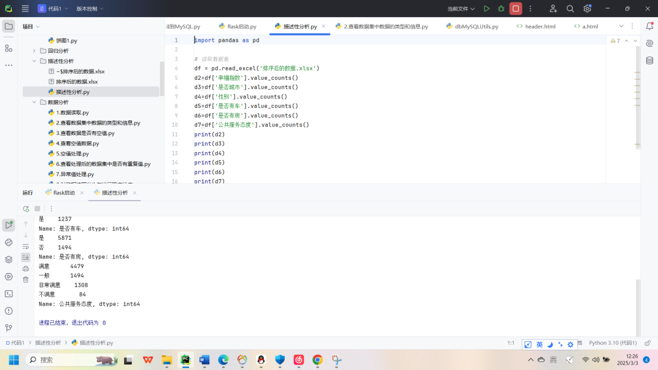Switch to the flask启动.py editor tab
The height and width of the screenshot is (370, 658).
pos(238,26)
